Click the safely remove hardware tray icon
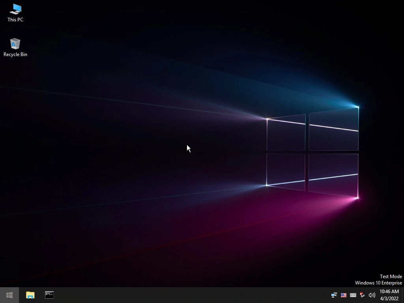Screen dimensions: 404x303 [x=362, y=295]
